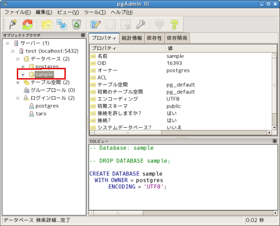Select the 接続を許しますか? property row
This screenshot has width=280, height=226.
(x=181, y=113)
